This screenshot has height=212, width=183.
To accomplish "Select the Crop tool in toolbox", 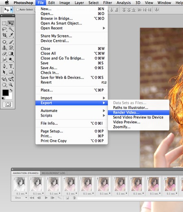I will click(x=4, y=35).
